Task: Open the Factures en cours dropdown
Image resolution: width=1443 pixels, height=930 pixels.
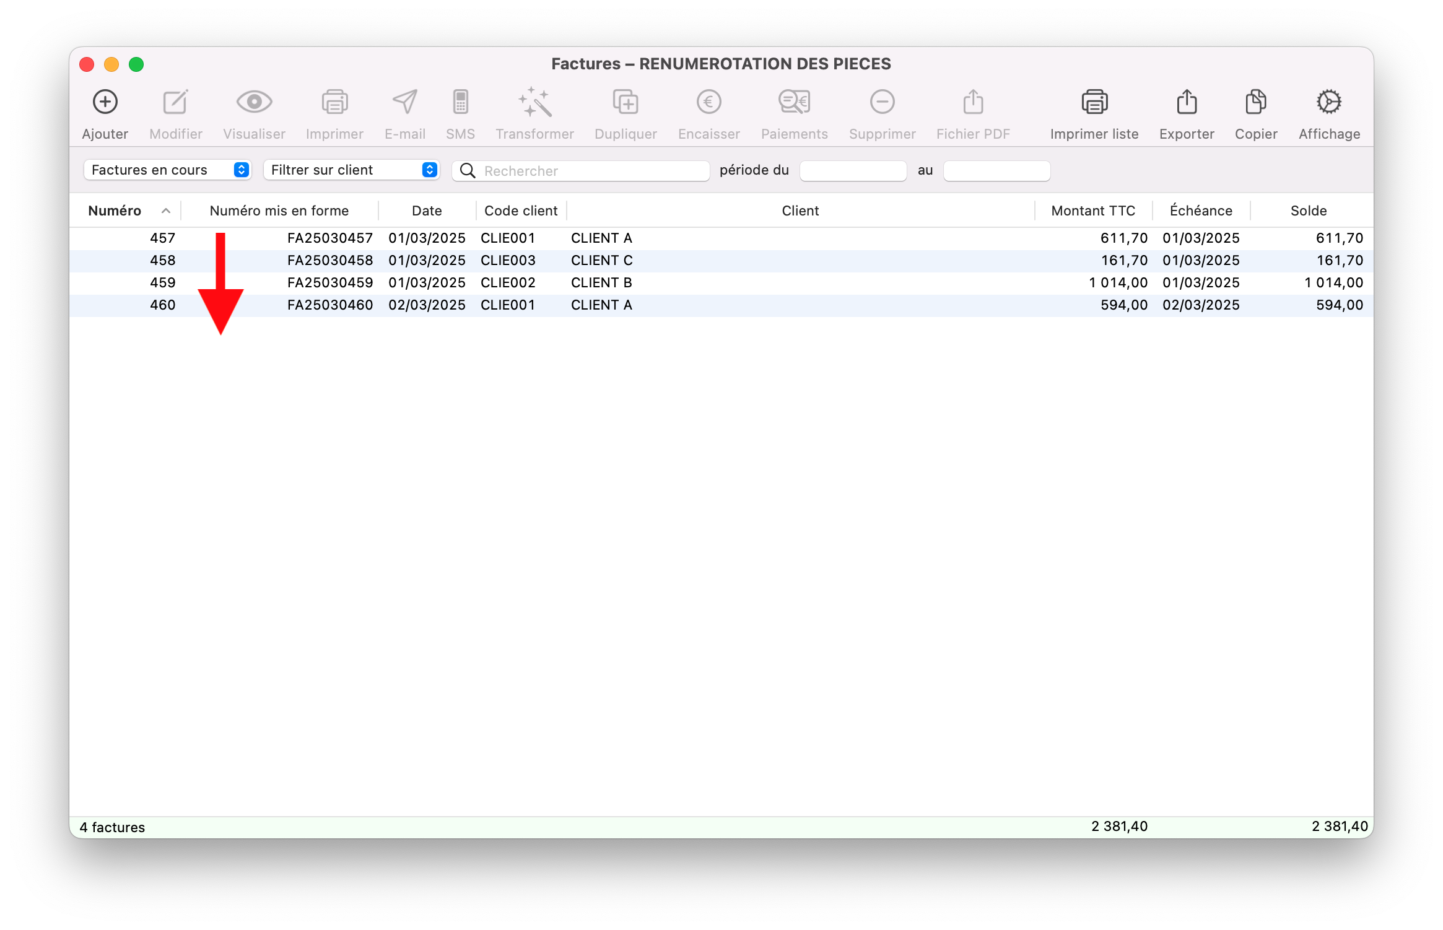Action: 168,170
